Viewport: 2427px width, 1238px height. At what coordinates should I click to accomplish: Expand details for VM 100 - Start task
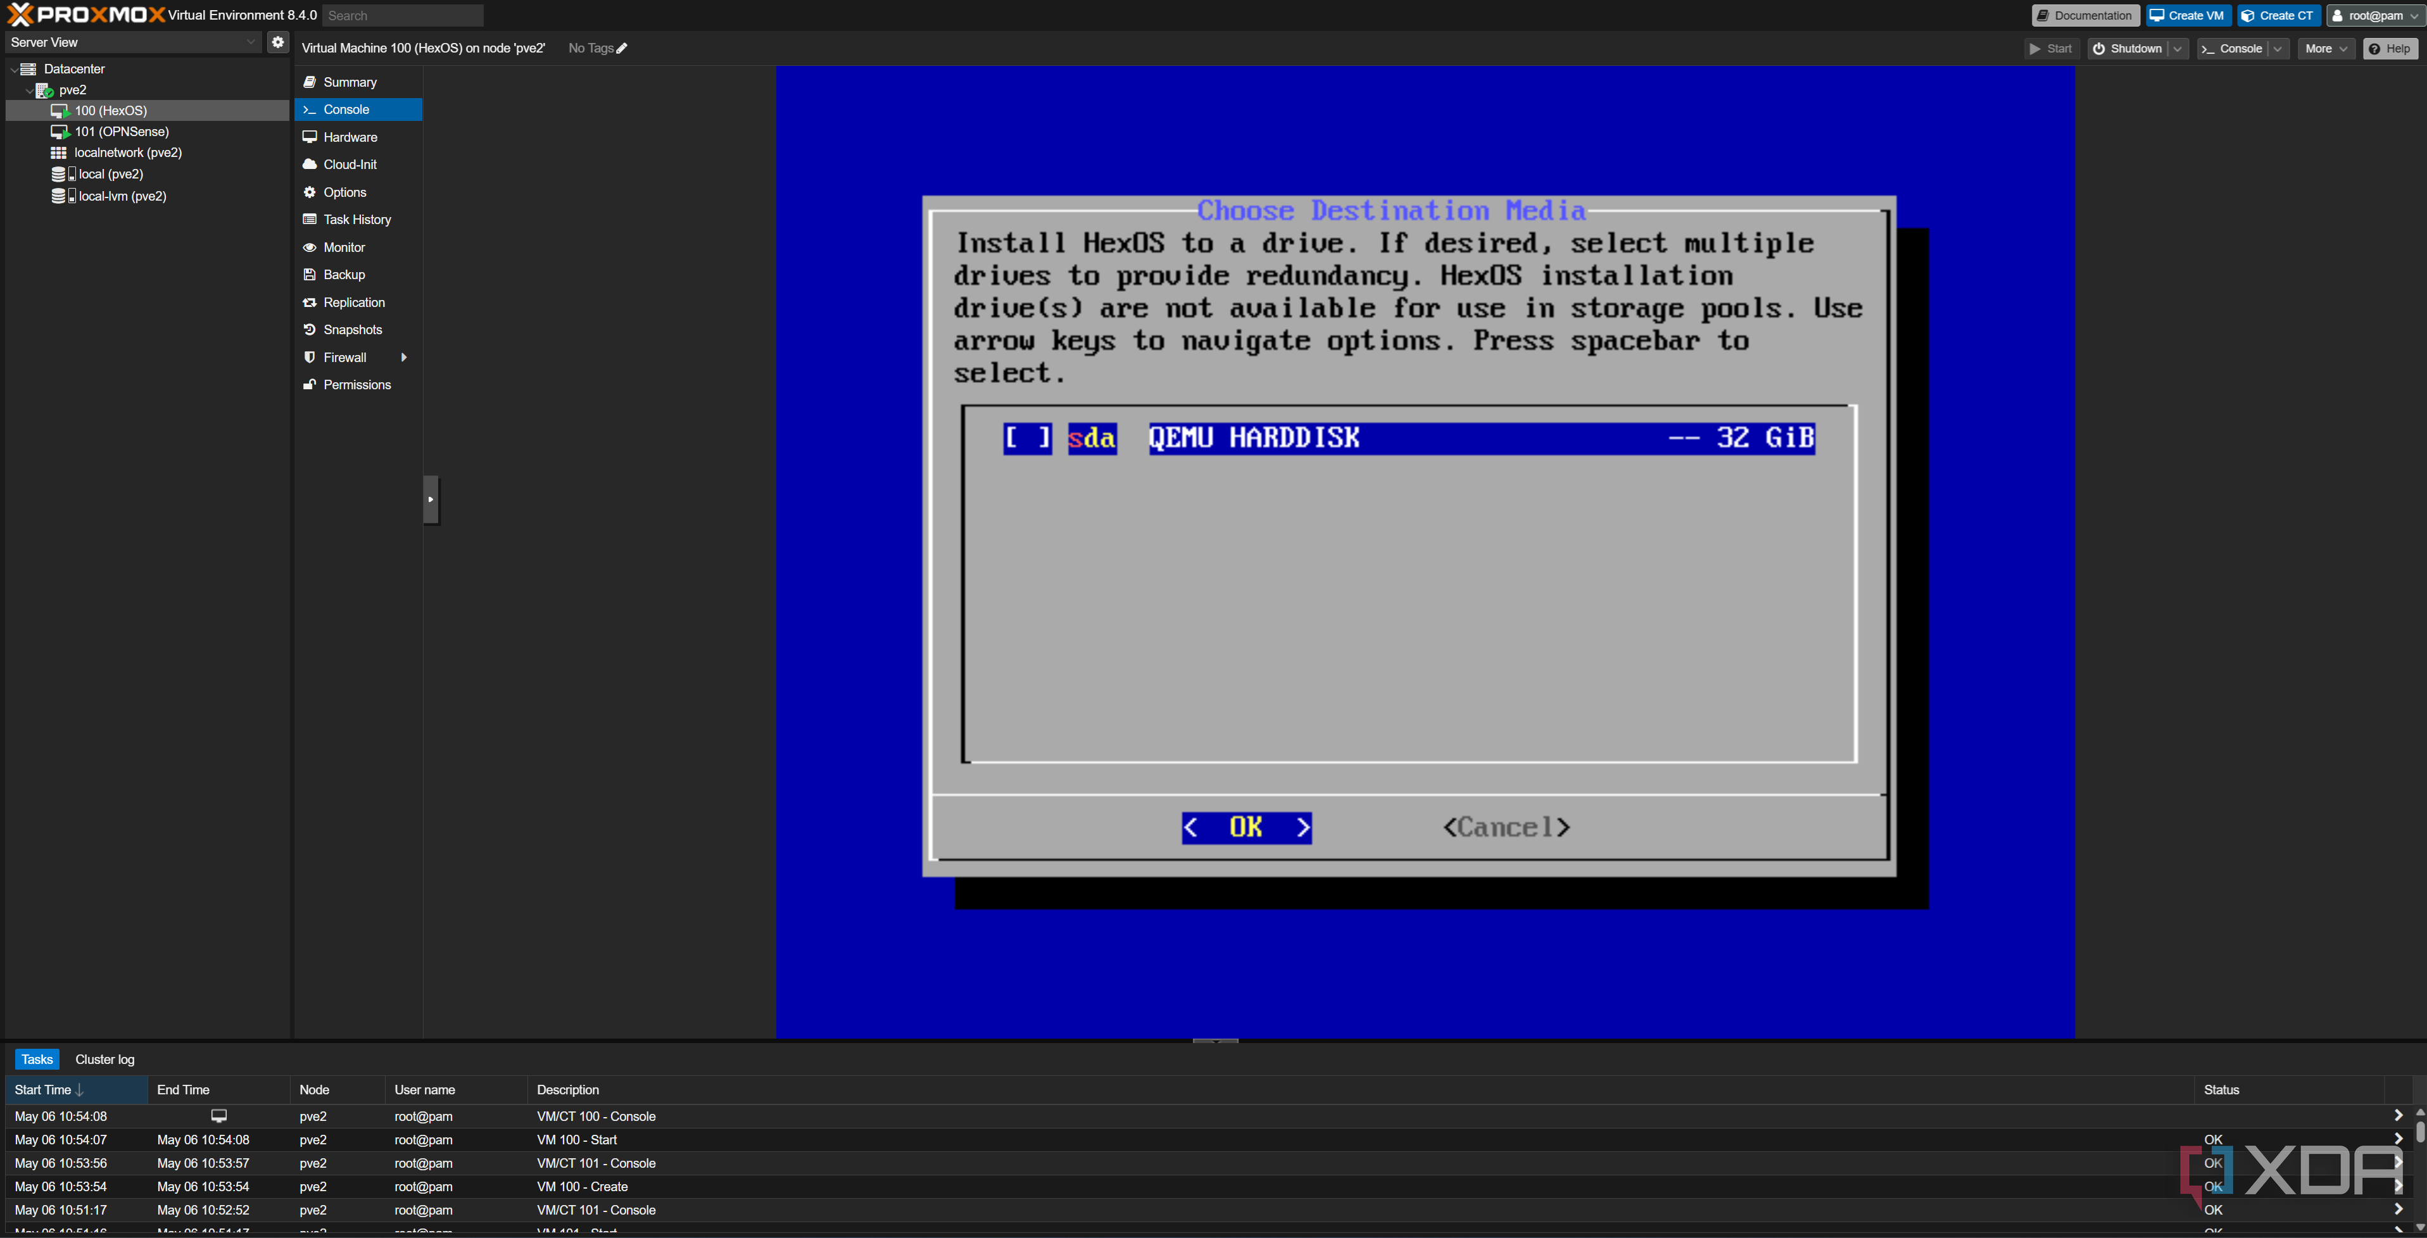(2398, 1139)
